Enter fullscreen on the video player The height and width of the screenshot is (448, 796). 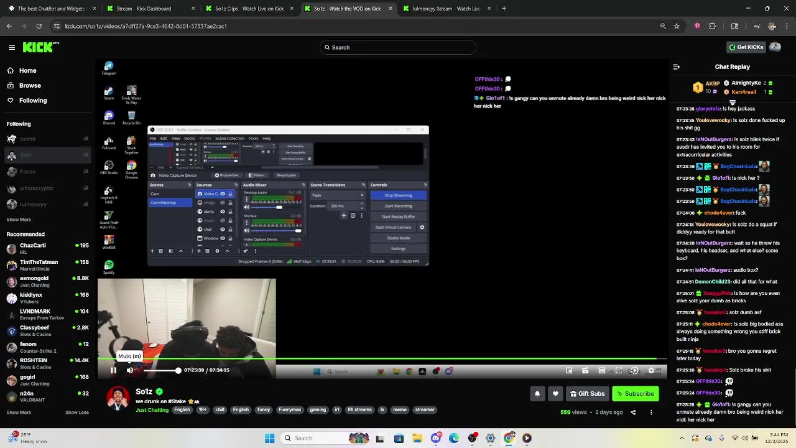618,371
